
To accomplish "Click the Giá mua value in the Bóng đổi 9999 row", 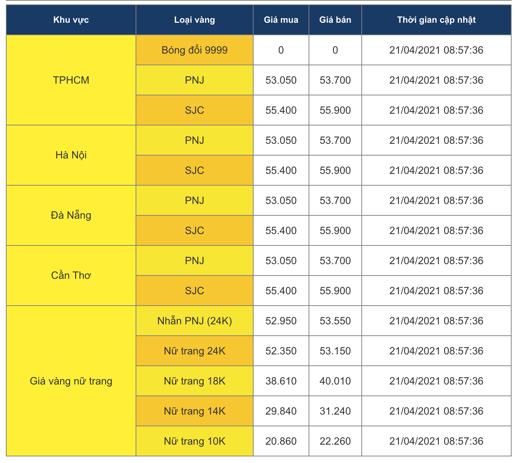I will pos(281,50).
